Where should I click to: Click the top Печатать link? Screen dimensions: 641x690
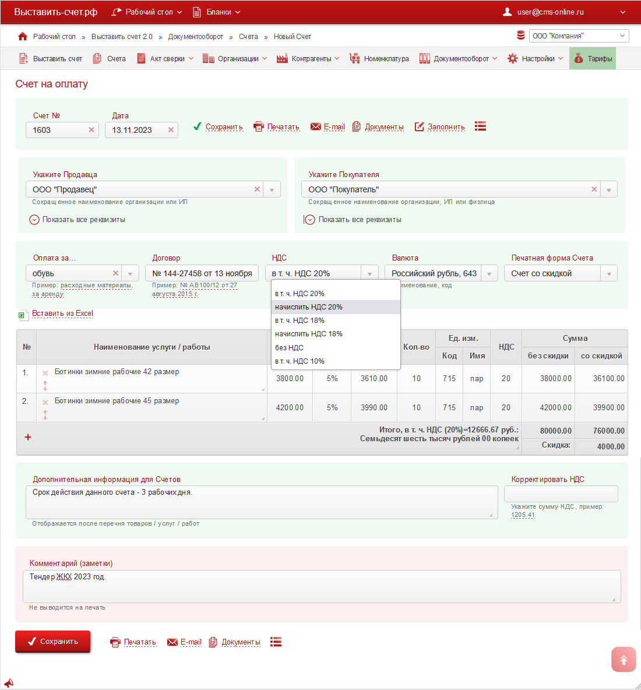[283, 126]
